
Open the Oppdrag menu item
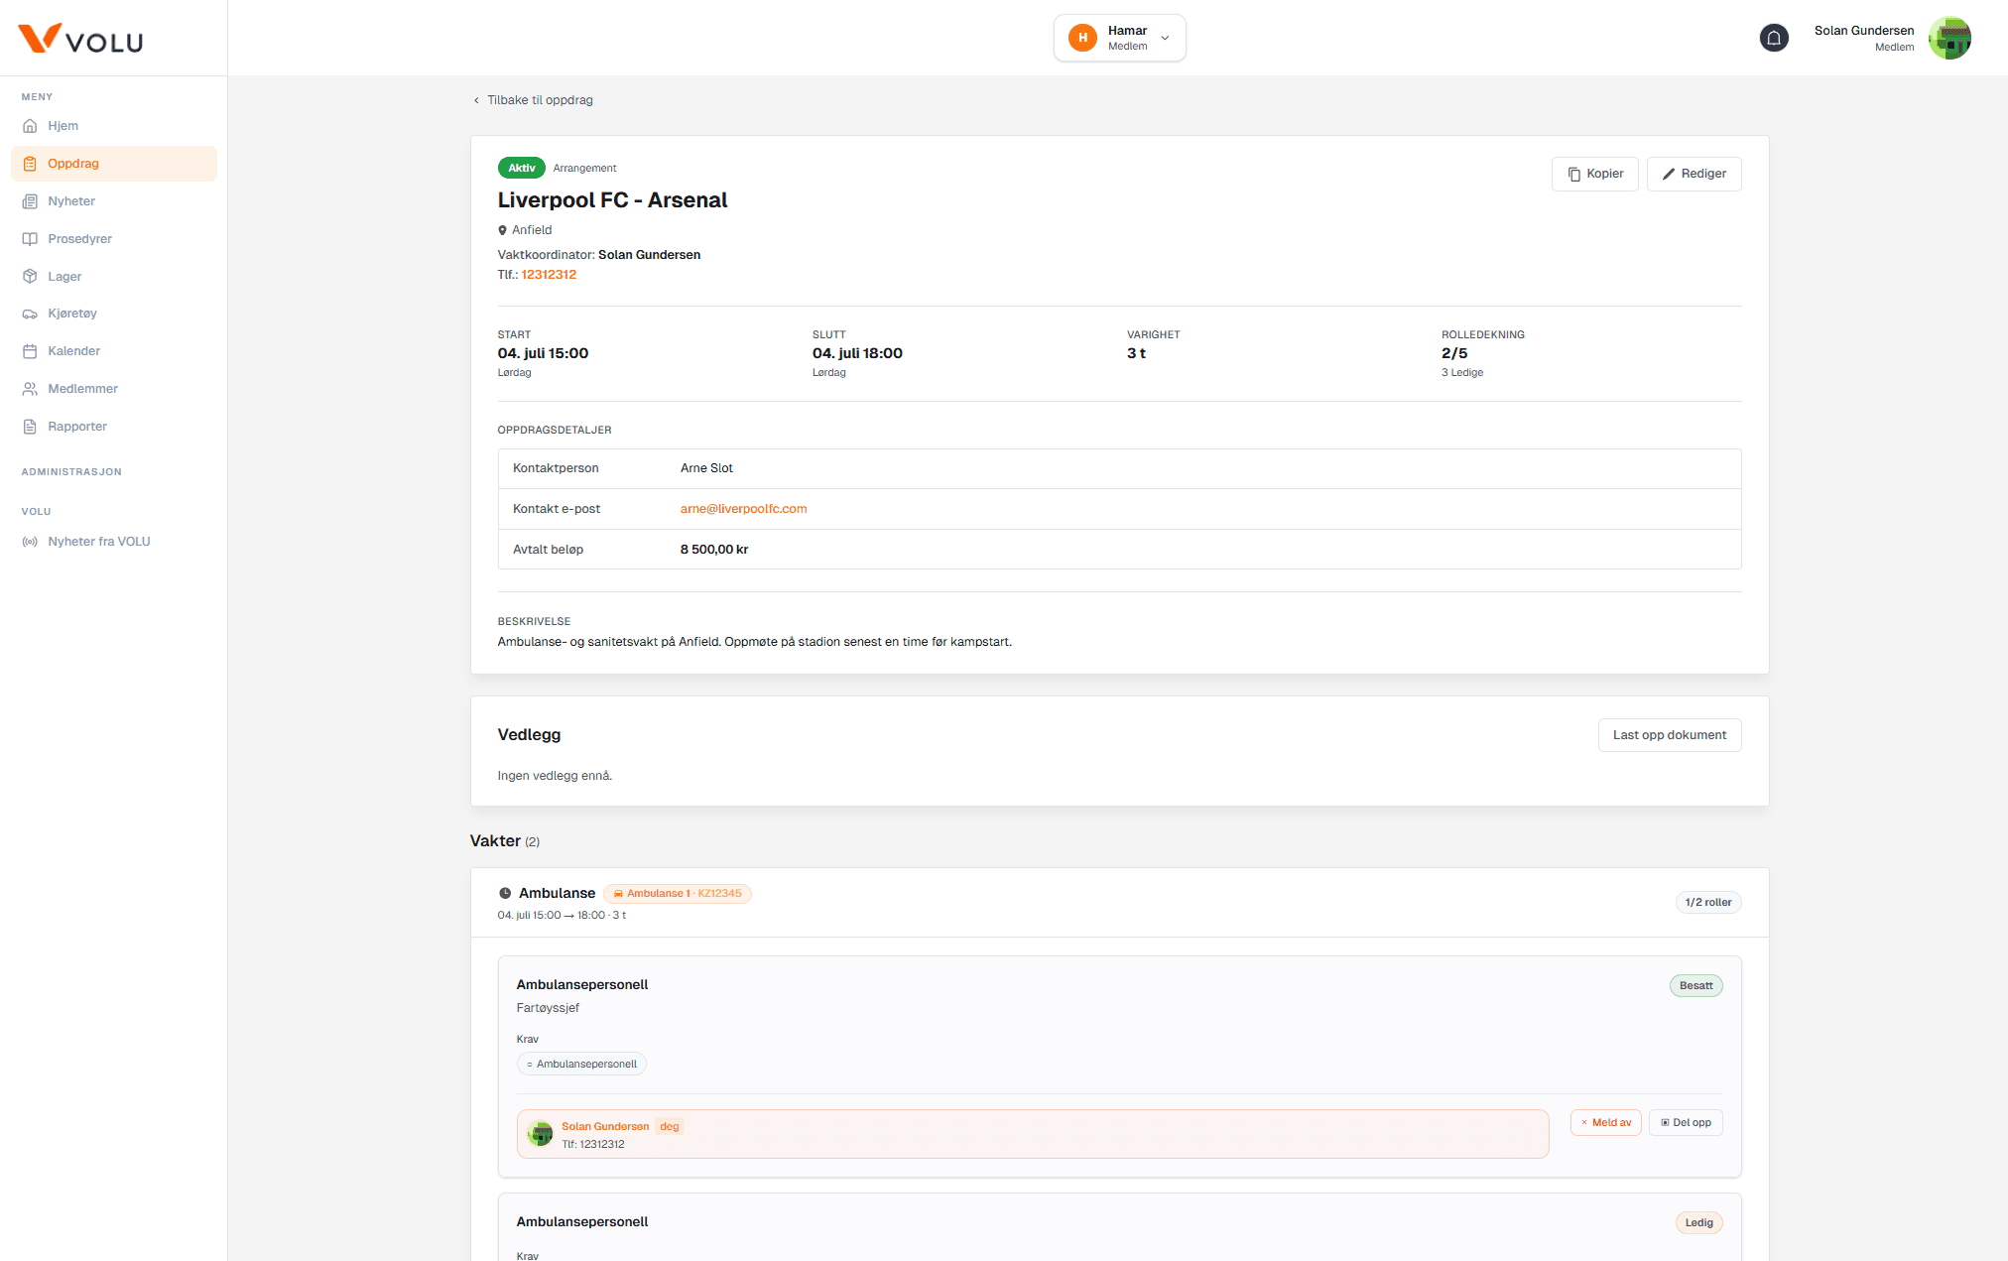click(114, 164)
